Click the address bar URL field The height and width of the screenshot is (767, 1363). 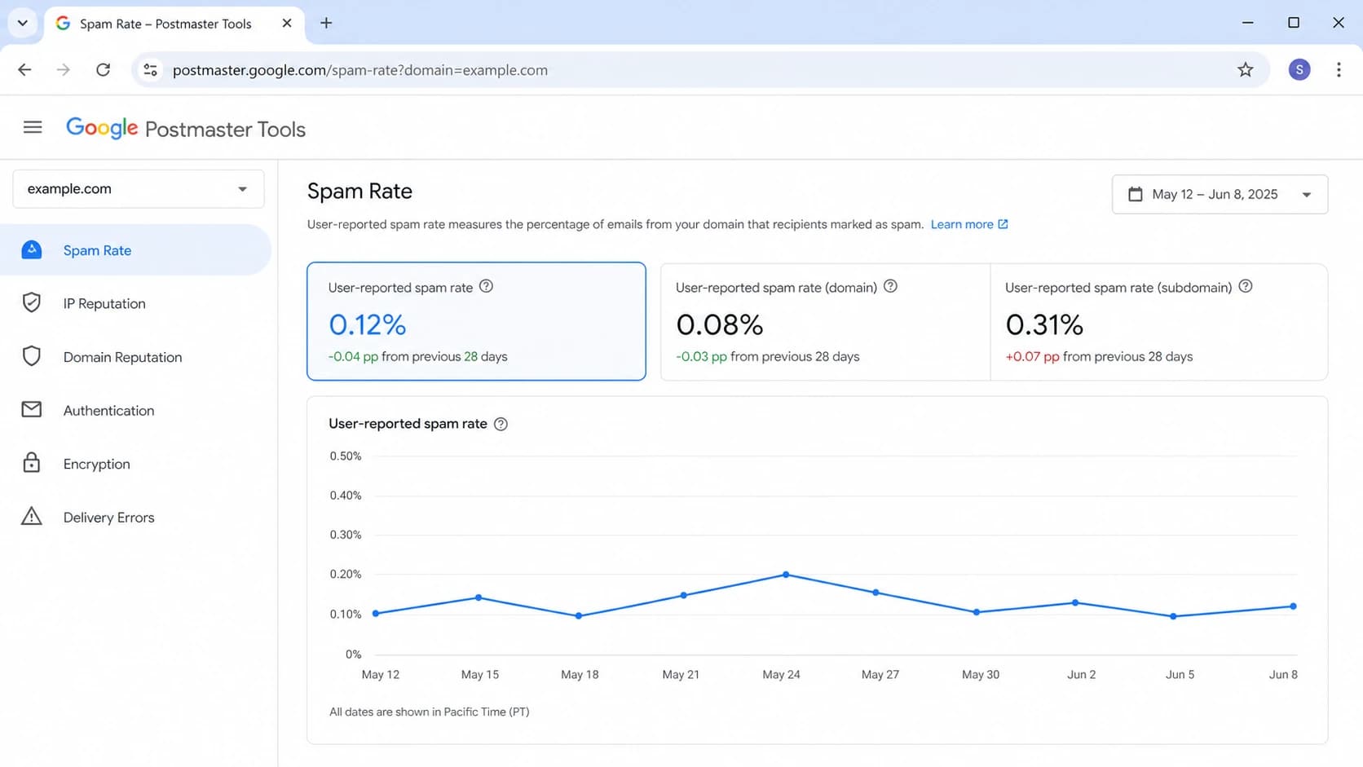[701, 70]
